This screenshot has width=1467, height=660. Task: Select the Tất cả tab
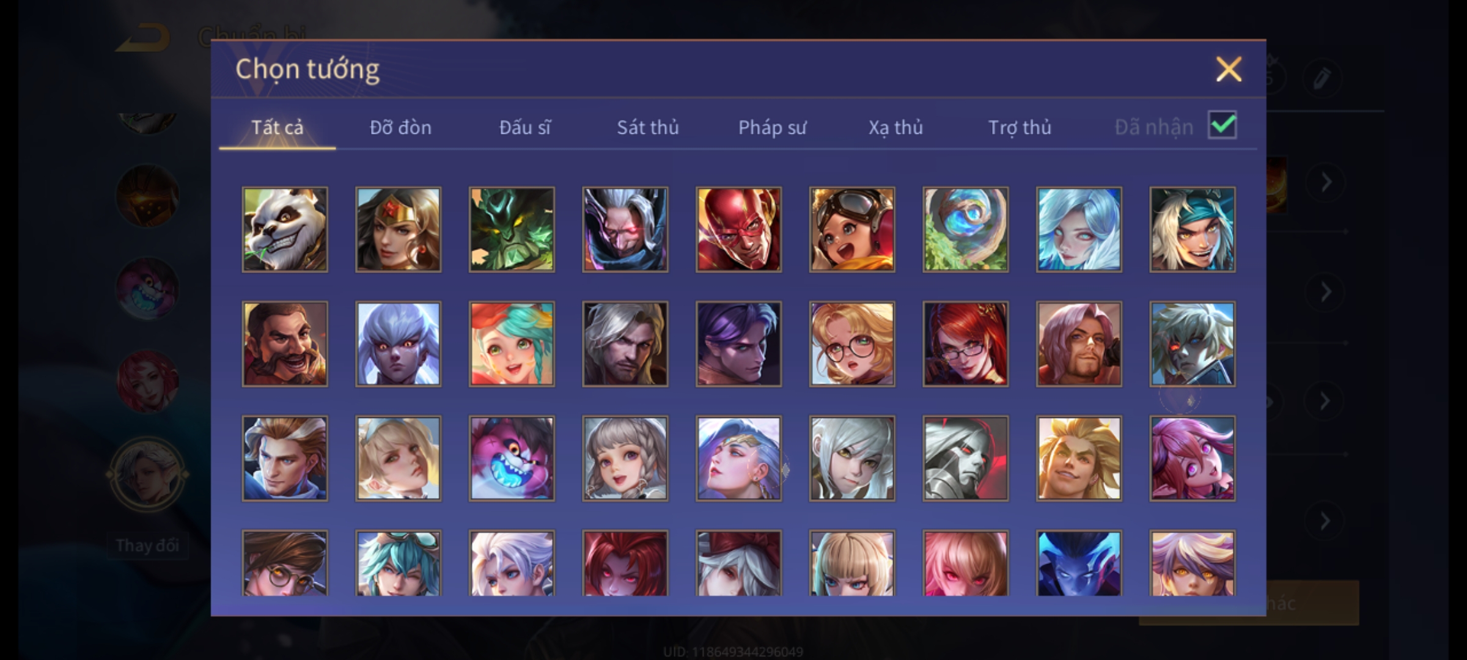click(278, 127)
